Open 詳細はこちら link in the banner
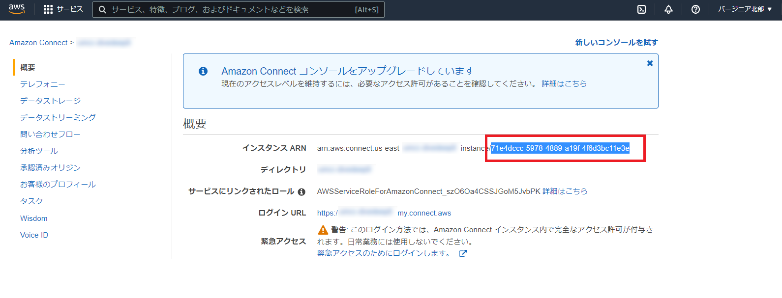 click(564, 84)
